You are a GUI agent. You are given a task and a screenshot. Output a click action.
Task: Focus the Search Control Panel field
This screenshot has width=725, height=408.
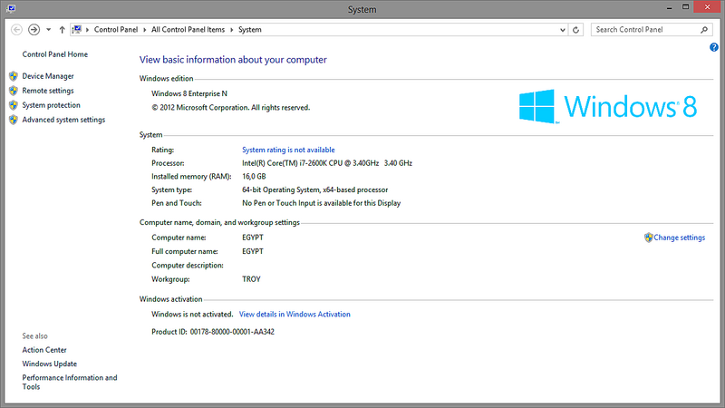(645, 30)
